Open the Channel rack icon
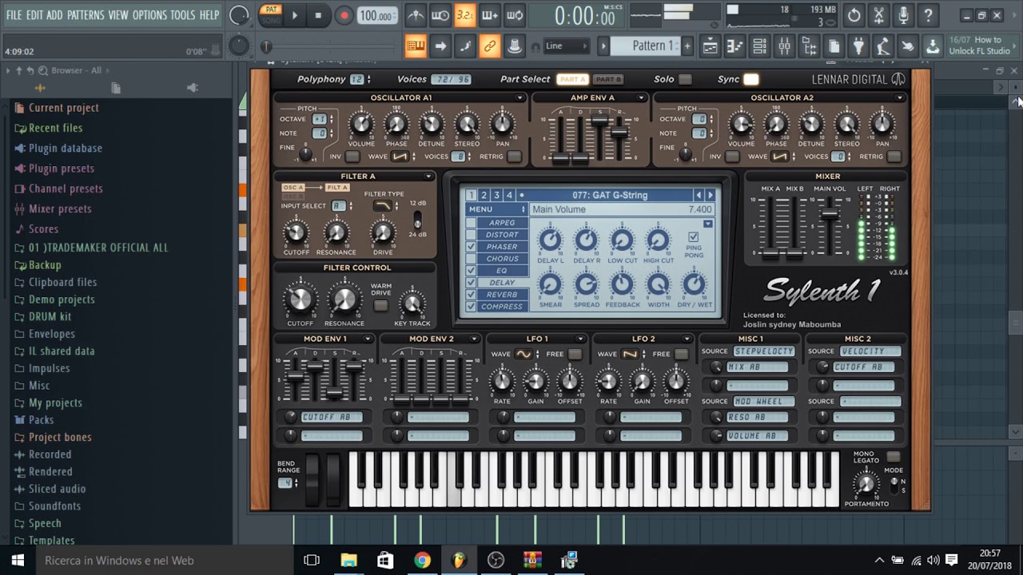 point(759,46)
